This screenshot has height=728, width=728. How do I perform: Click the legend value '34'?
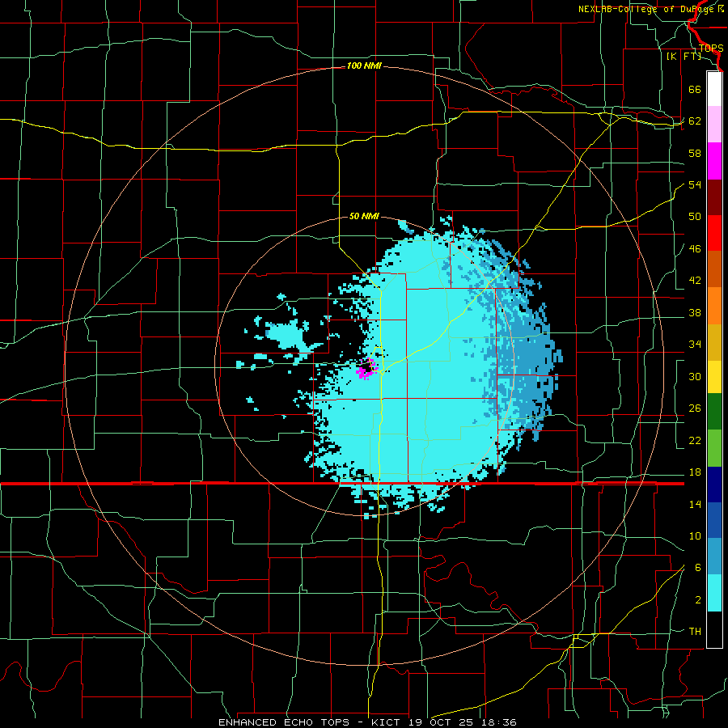pyautogui.click(x=695, y=345)
